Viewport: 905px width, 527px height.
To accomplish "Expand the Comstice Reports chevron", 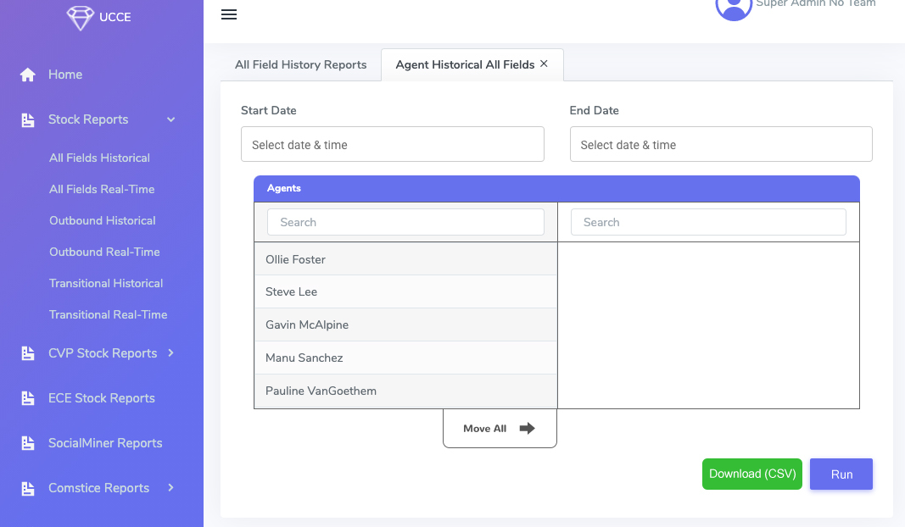I will pos(170,488).
